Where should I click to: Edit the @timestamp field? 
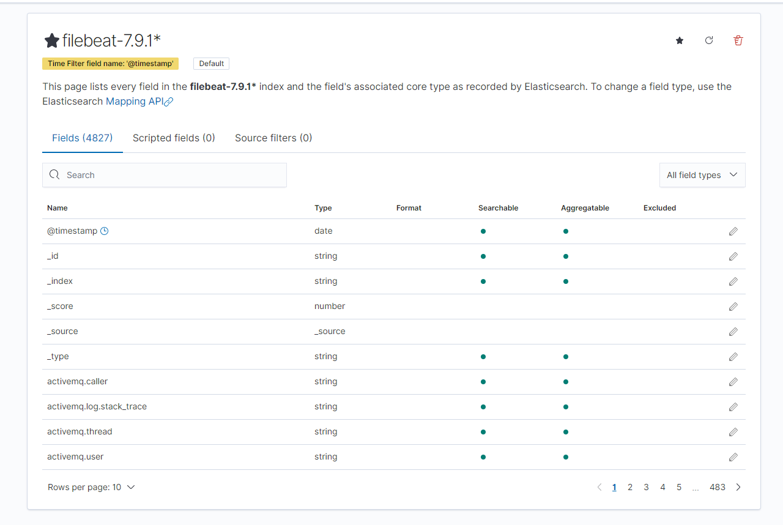(733, 231)
